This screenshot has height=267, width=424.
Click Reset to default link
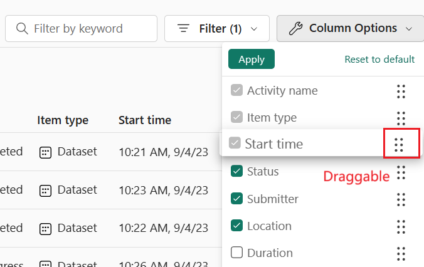[x=379, y=60]
